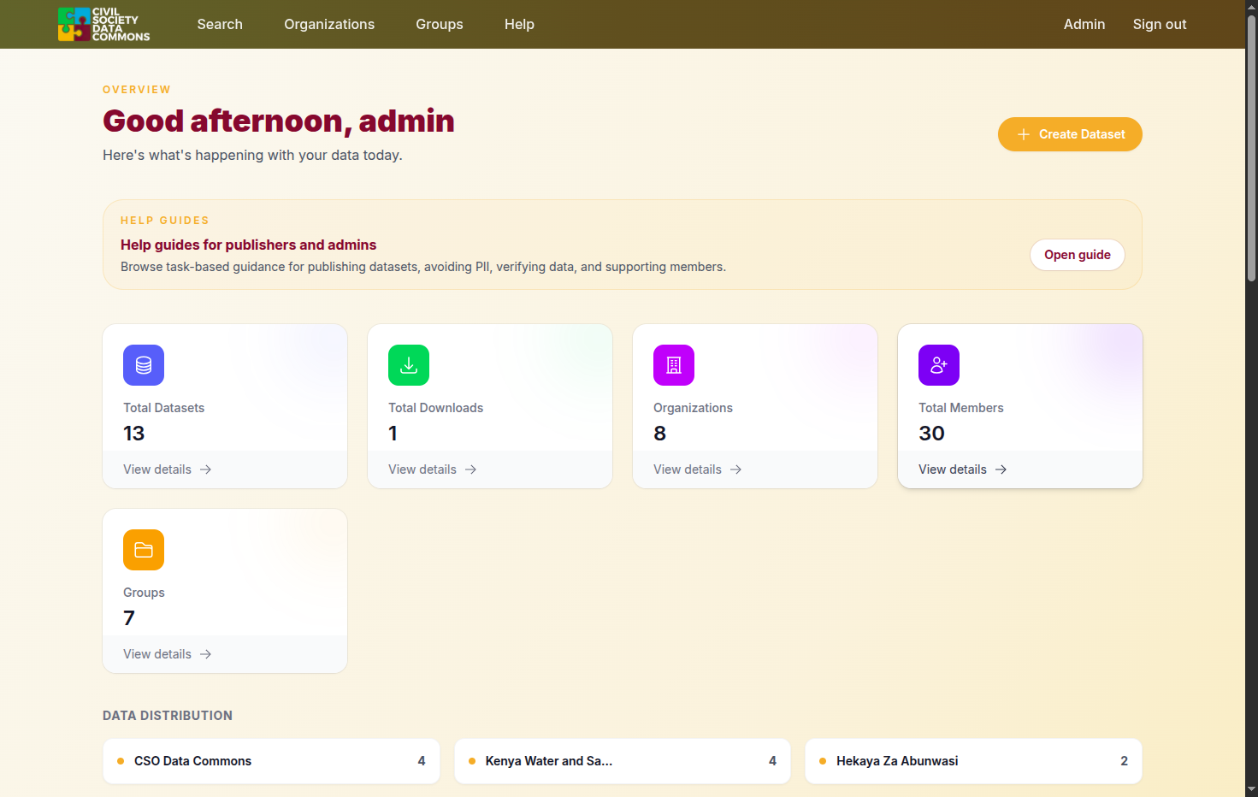The width and height of the screenshot is (1258, 797).
Task: Click the Civil Society Data Commons logo
Action: [103, 24]
